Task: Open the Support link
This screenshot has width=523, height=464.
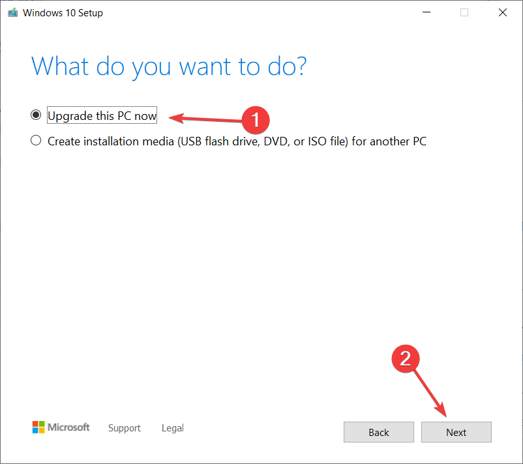Action: 125,428
